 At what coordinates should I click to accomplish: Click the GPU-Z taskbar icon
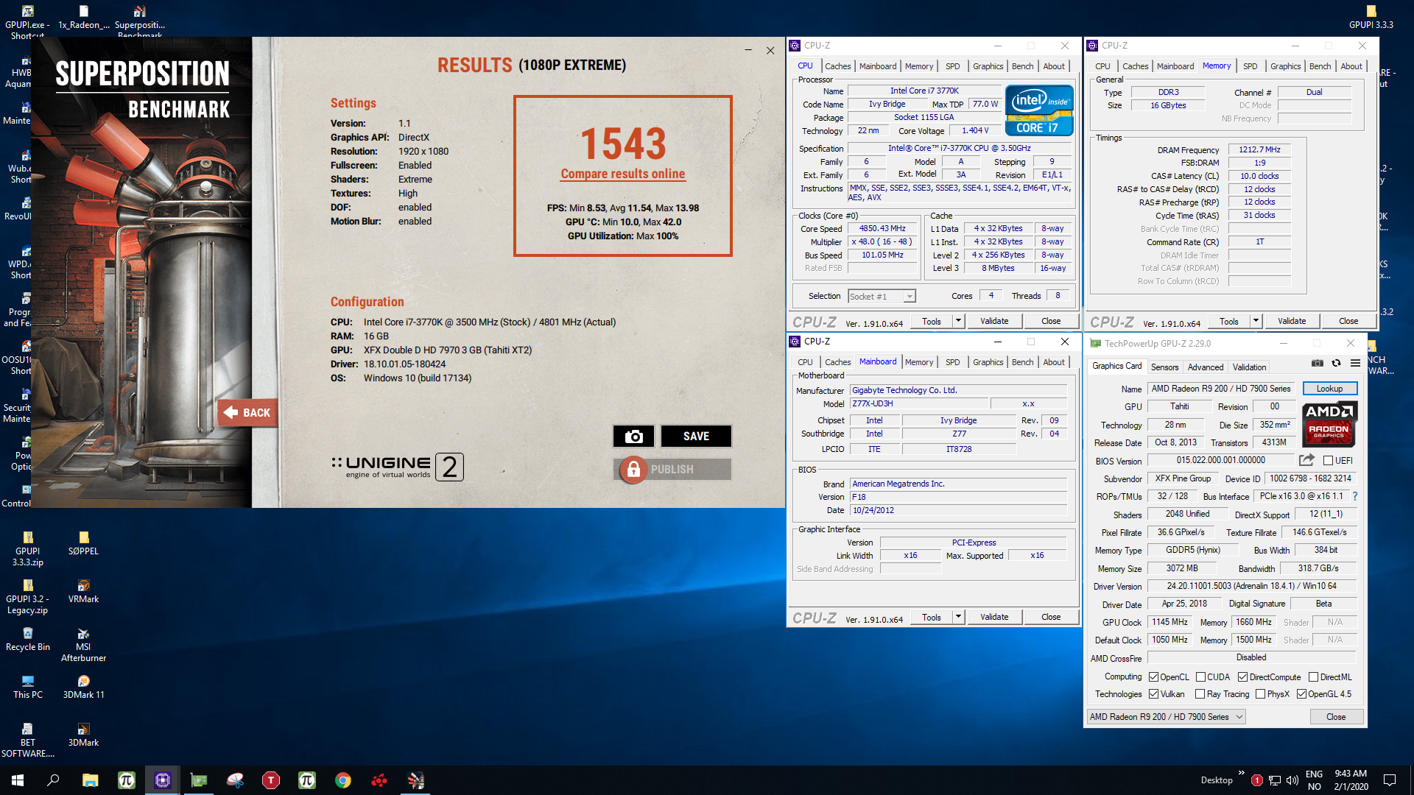click(199, 780)
